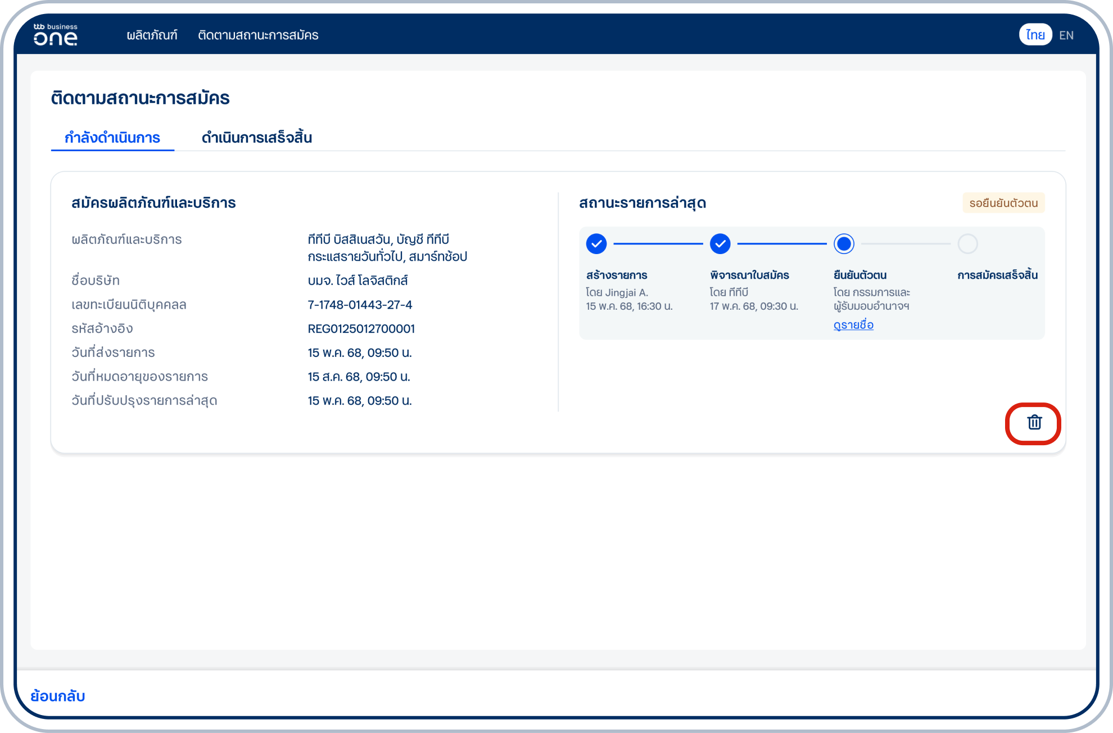Click the พิจารณาใบสมัคร completed checkmark step
This screenshot has width=1113, height=733.
pyautogui.click(x=720, y=244)
